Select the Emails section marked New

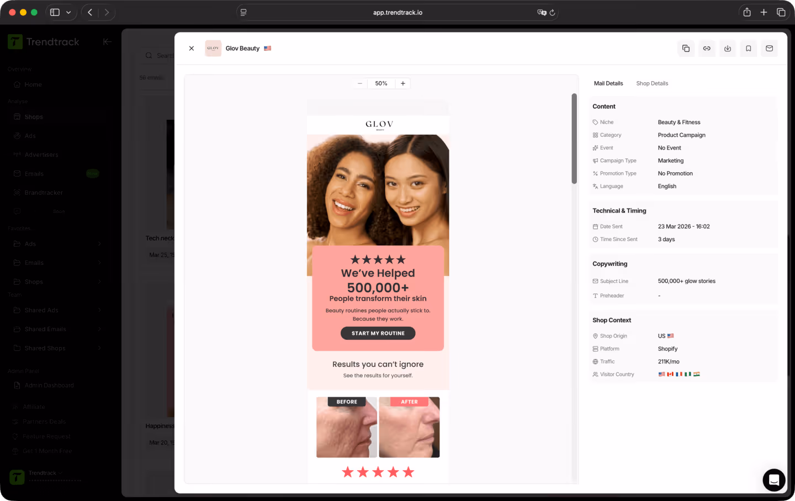tap(35, 173)
